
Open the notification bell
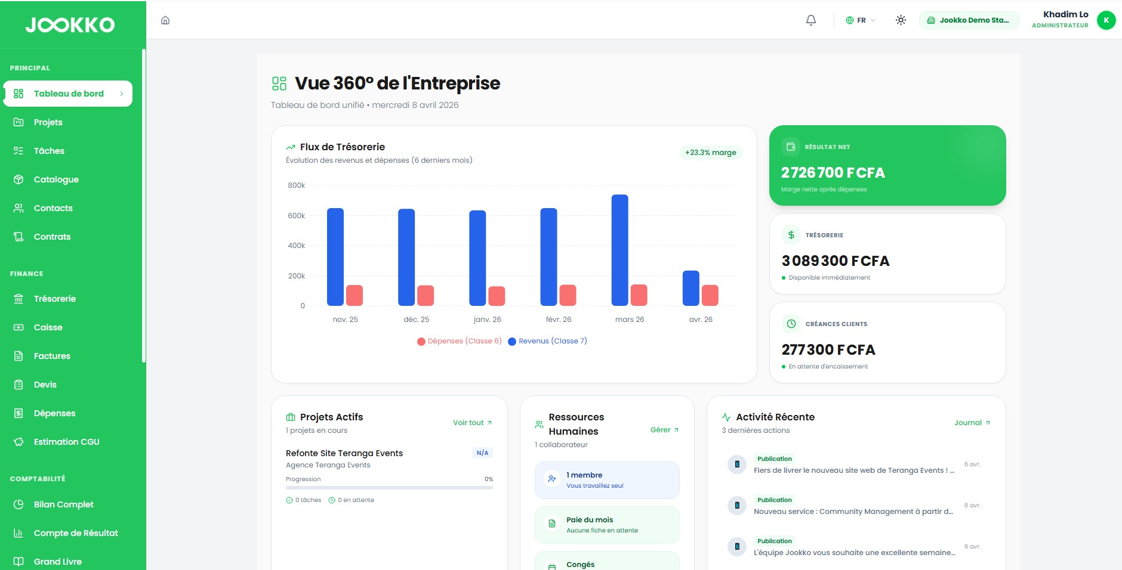click(x=810, y=20)
